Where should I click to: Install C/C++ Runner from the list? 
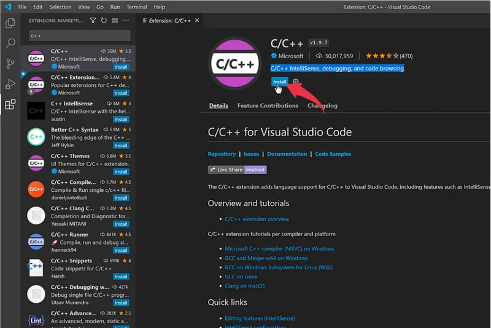point(121,250)
